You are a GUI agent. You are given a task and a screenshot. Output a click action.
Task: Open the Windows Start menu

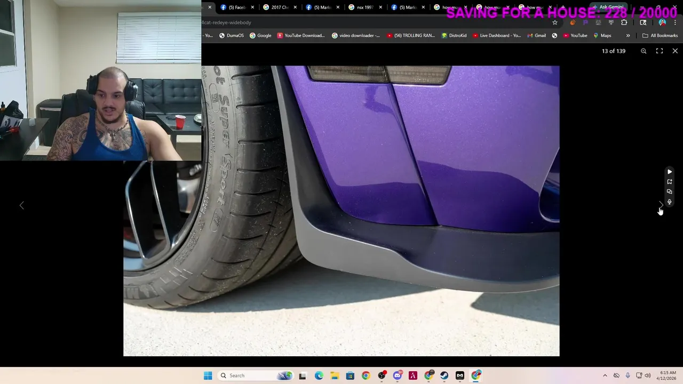(x=208, y=375)
